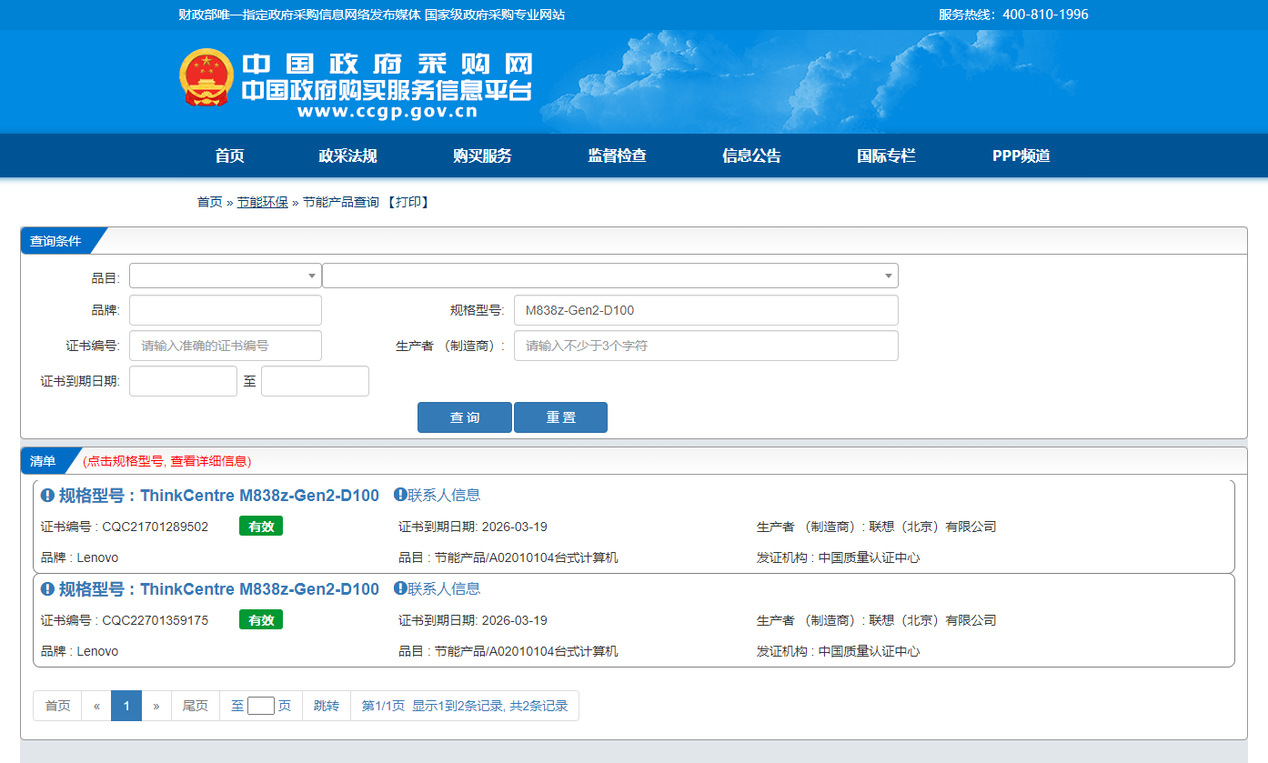Open 联系人信息 for certificate CQC21701289502
Screen dimensions: 1268x763
(444, 495)
